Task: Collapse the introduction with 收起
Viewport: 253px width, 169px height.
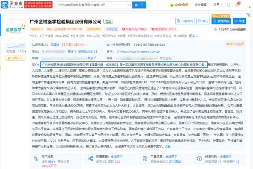Action: [x=168, y=146]
